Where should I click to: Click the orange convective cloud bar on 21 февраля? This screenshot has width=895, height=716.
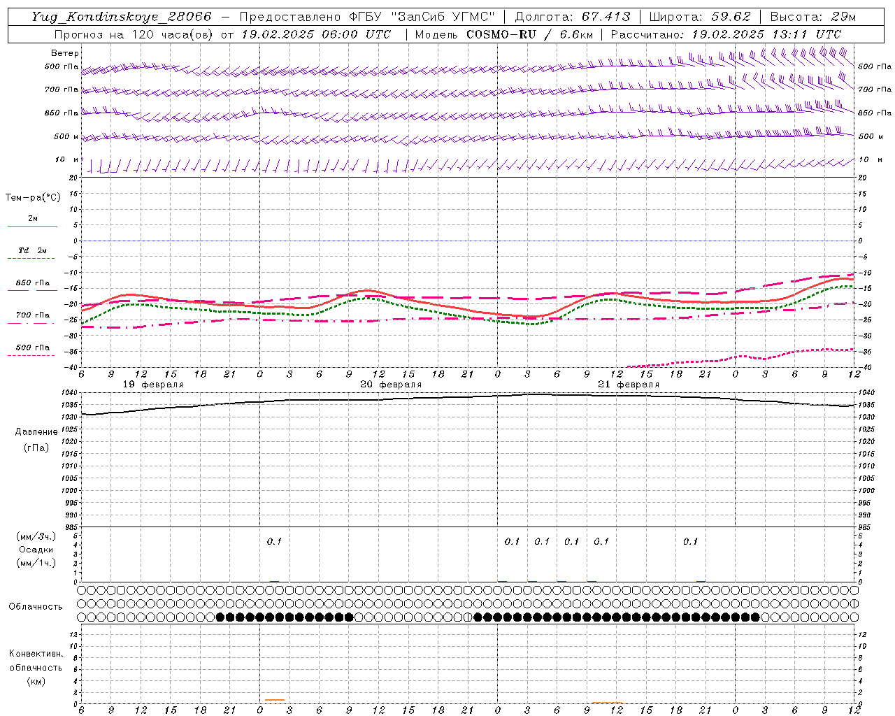pyautogui.click(x=606, y=702)
